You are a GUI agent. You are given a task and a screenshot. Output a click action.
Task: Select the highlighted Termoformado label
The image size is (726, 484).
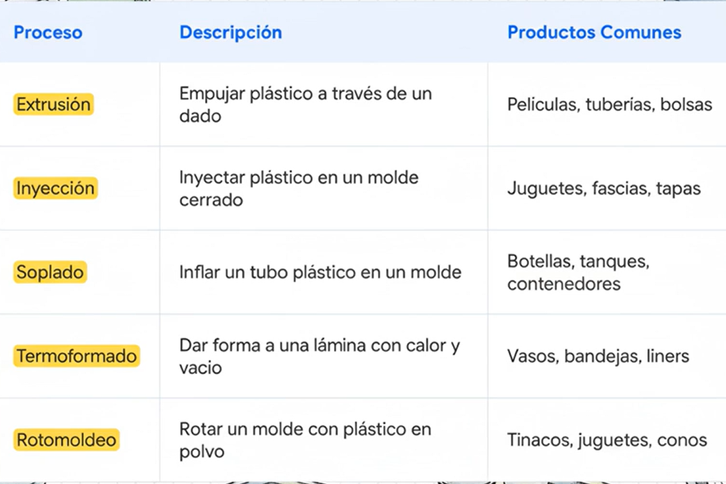[x=77, y=356]
